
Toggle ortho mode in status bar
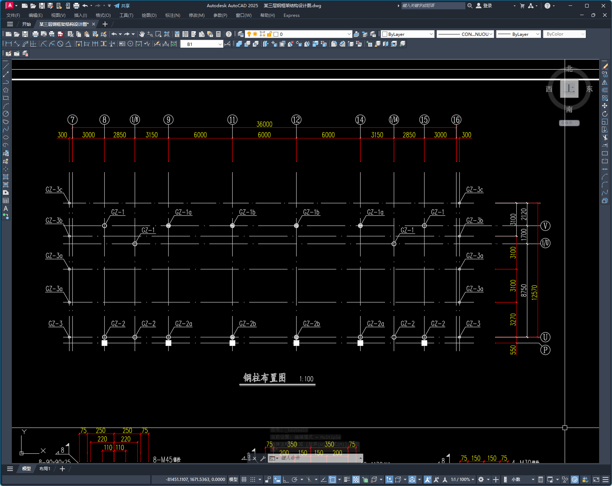(286, 480)
